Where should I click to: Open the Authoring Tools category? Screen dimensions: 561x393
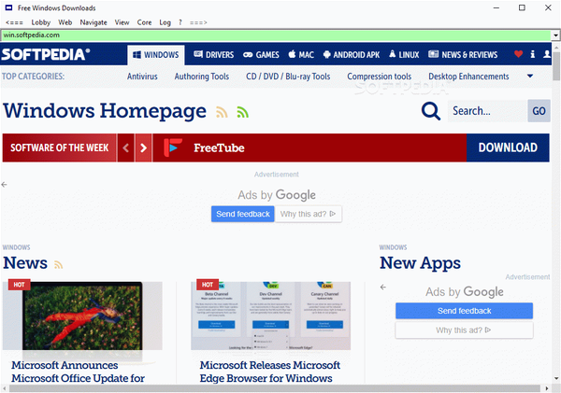click(x=202, y=77)
